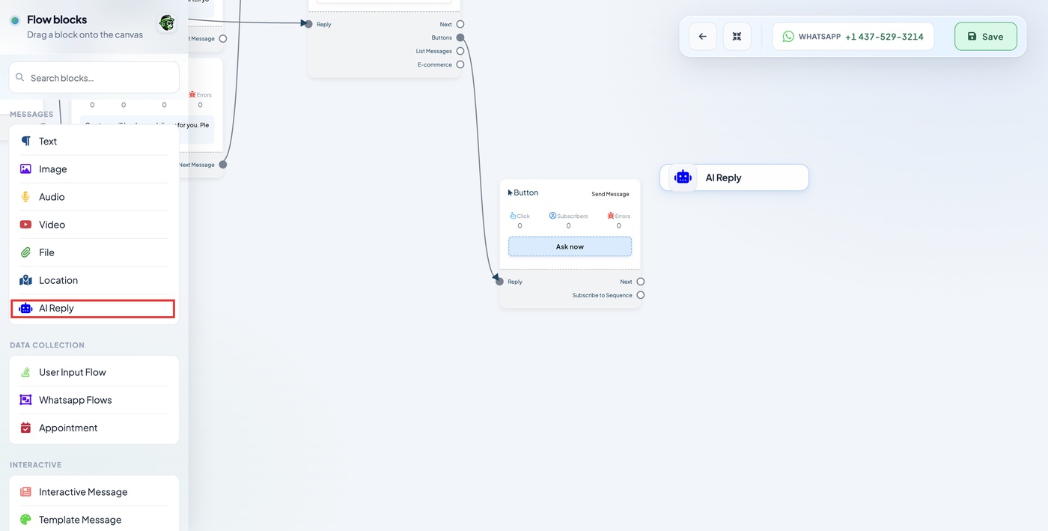Select the Audio microphone icon
Image resolution: width=1048 pixels, height=531 pixels.
(25, 197)
